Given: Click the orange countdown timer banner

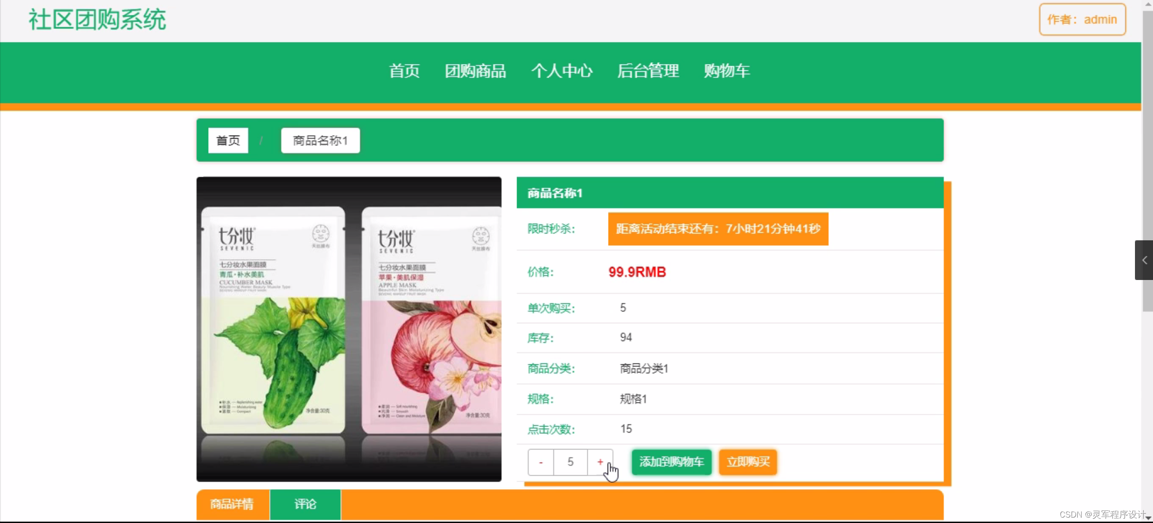Looking at the screenshot, I should tap(718, 229).
